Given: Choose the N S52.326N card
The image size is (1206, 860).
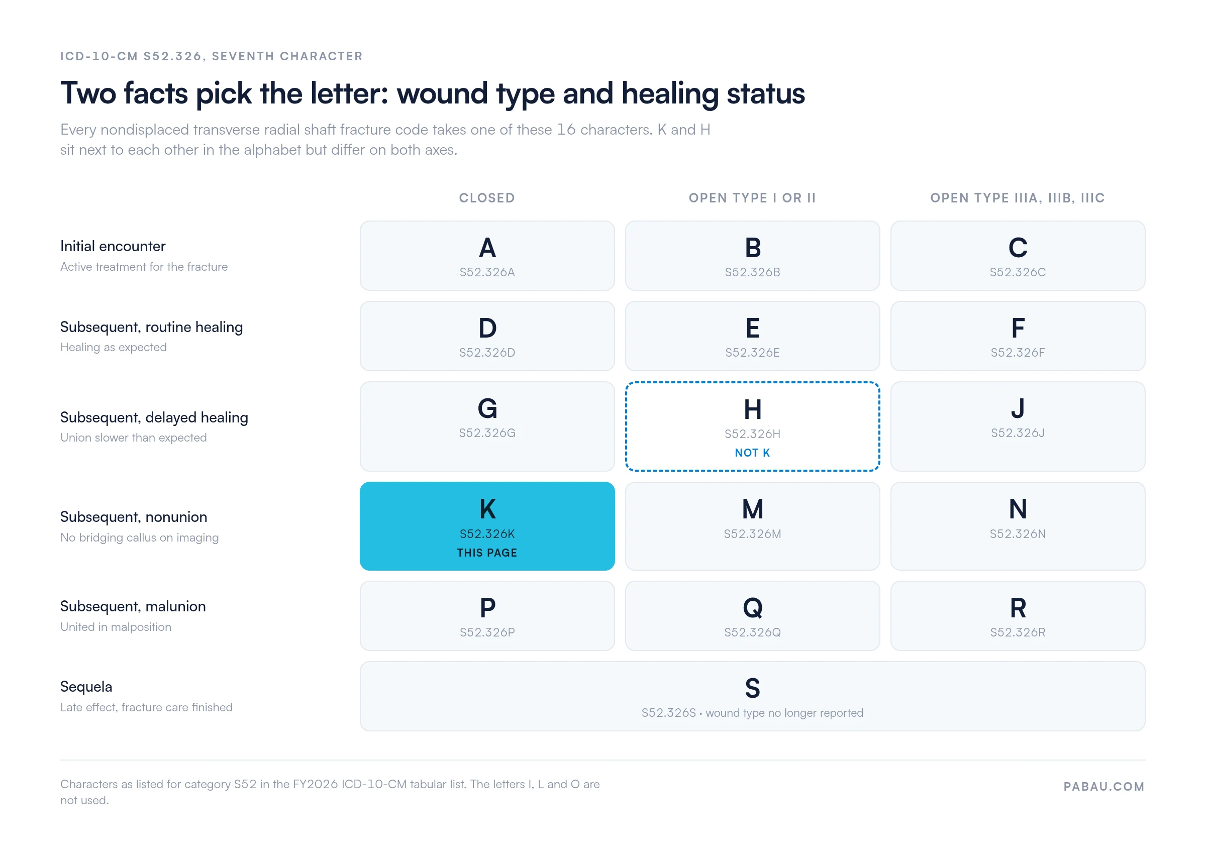Looking at the screenshot, I should [x=1018, y=526].
